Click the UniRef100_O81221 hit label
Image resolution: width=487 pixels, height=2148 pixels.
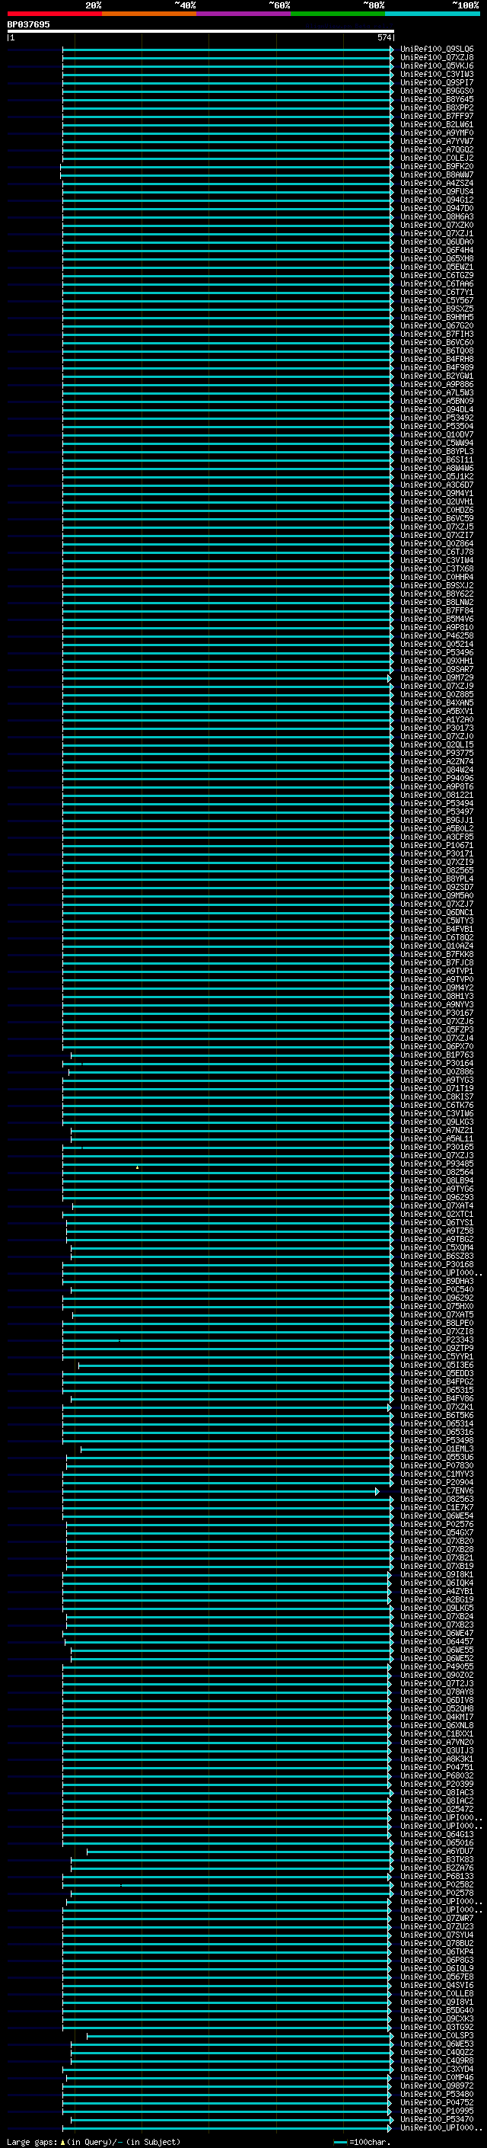coord(437,795)
